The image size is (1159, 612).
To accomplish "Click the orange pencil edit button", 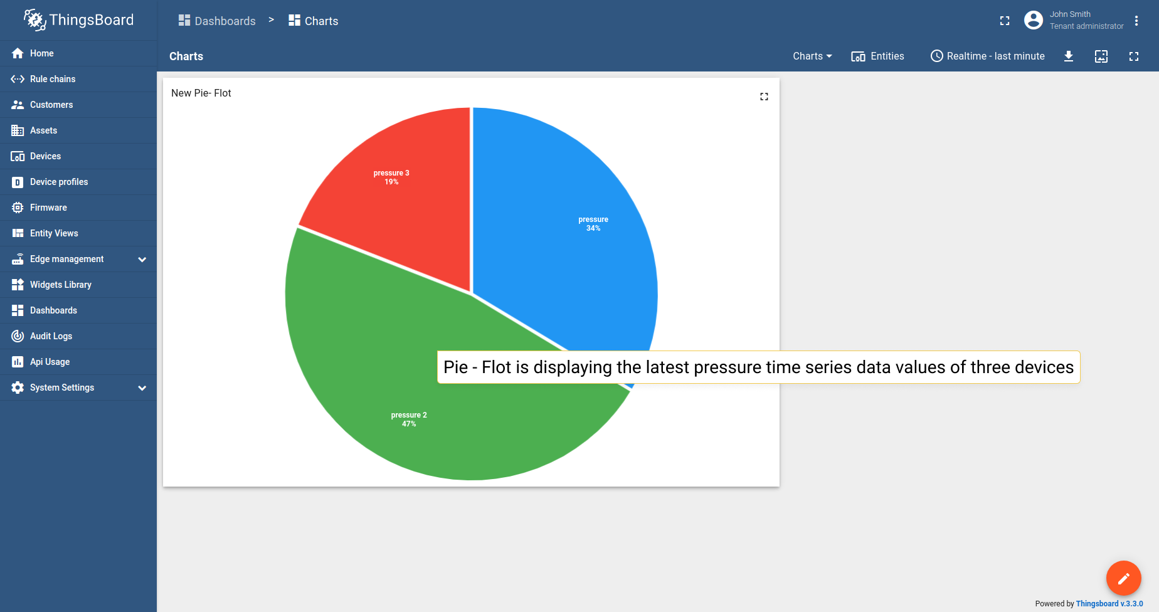I will coord(1123,578).
